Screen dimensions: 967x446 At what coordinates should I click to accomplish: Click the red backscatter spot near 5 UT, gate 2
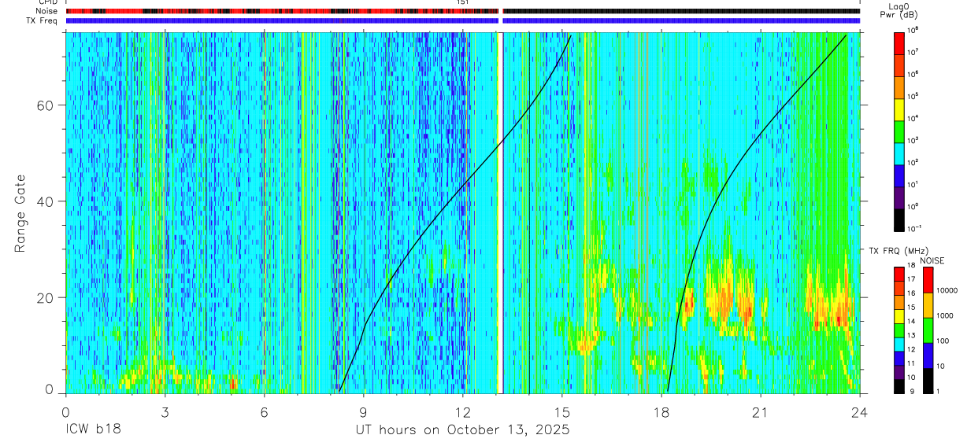pyautogui.click(x=234, y=384)
